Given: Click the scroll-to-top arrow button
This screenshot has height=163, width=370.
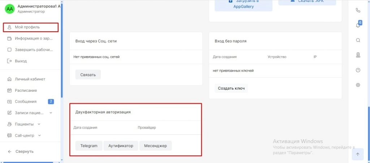Looking at the screenshot, I should [357, 154].
